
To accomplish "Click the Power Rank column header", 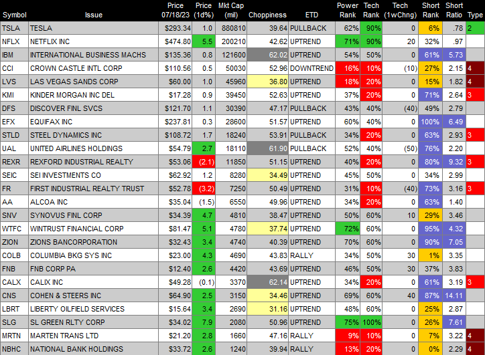I will (x=348, y=10).
